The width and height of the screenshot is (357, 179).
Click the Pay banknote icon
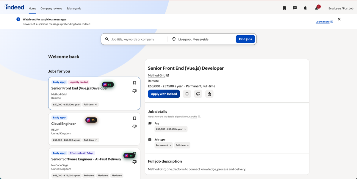150,123
